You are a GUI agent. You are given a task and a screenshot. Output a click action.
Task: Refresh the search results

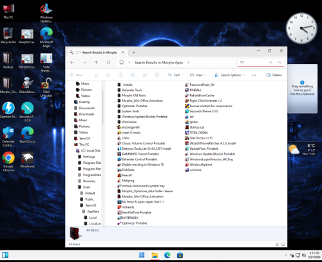[108, 63]
